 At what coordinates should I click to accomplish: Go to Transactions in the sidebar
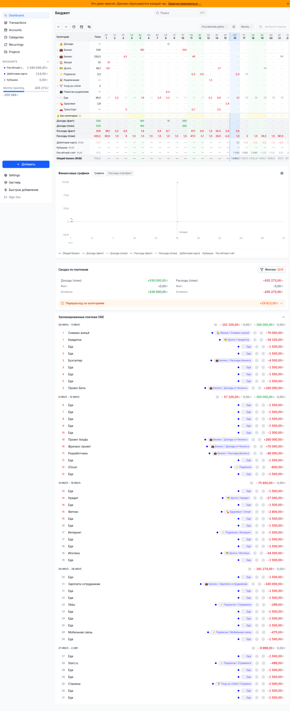pos(26,23)
